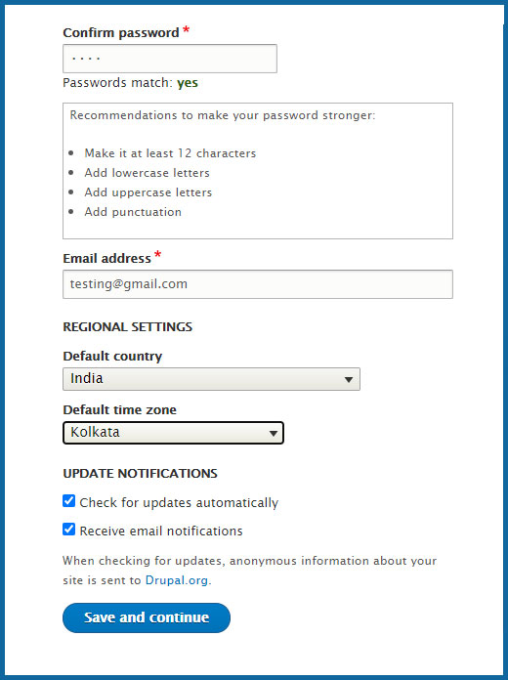The width and height of the screenshot is (508, 680).
Task: Click the arrow on the India dropdown
Action: coord(348,379)
